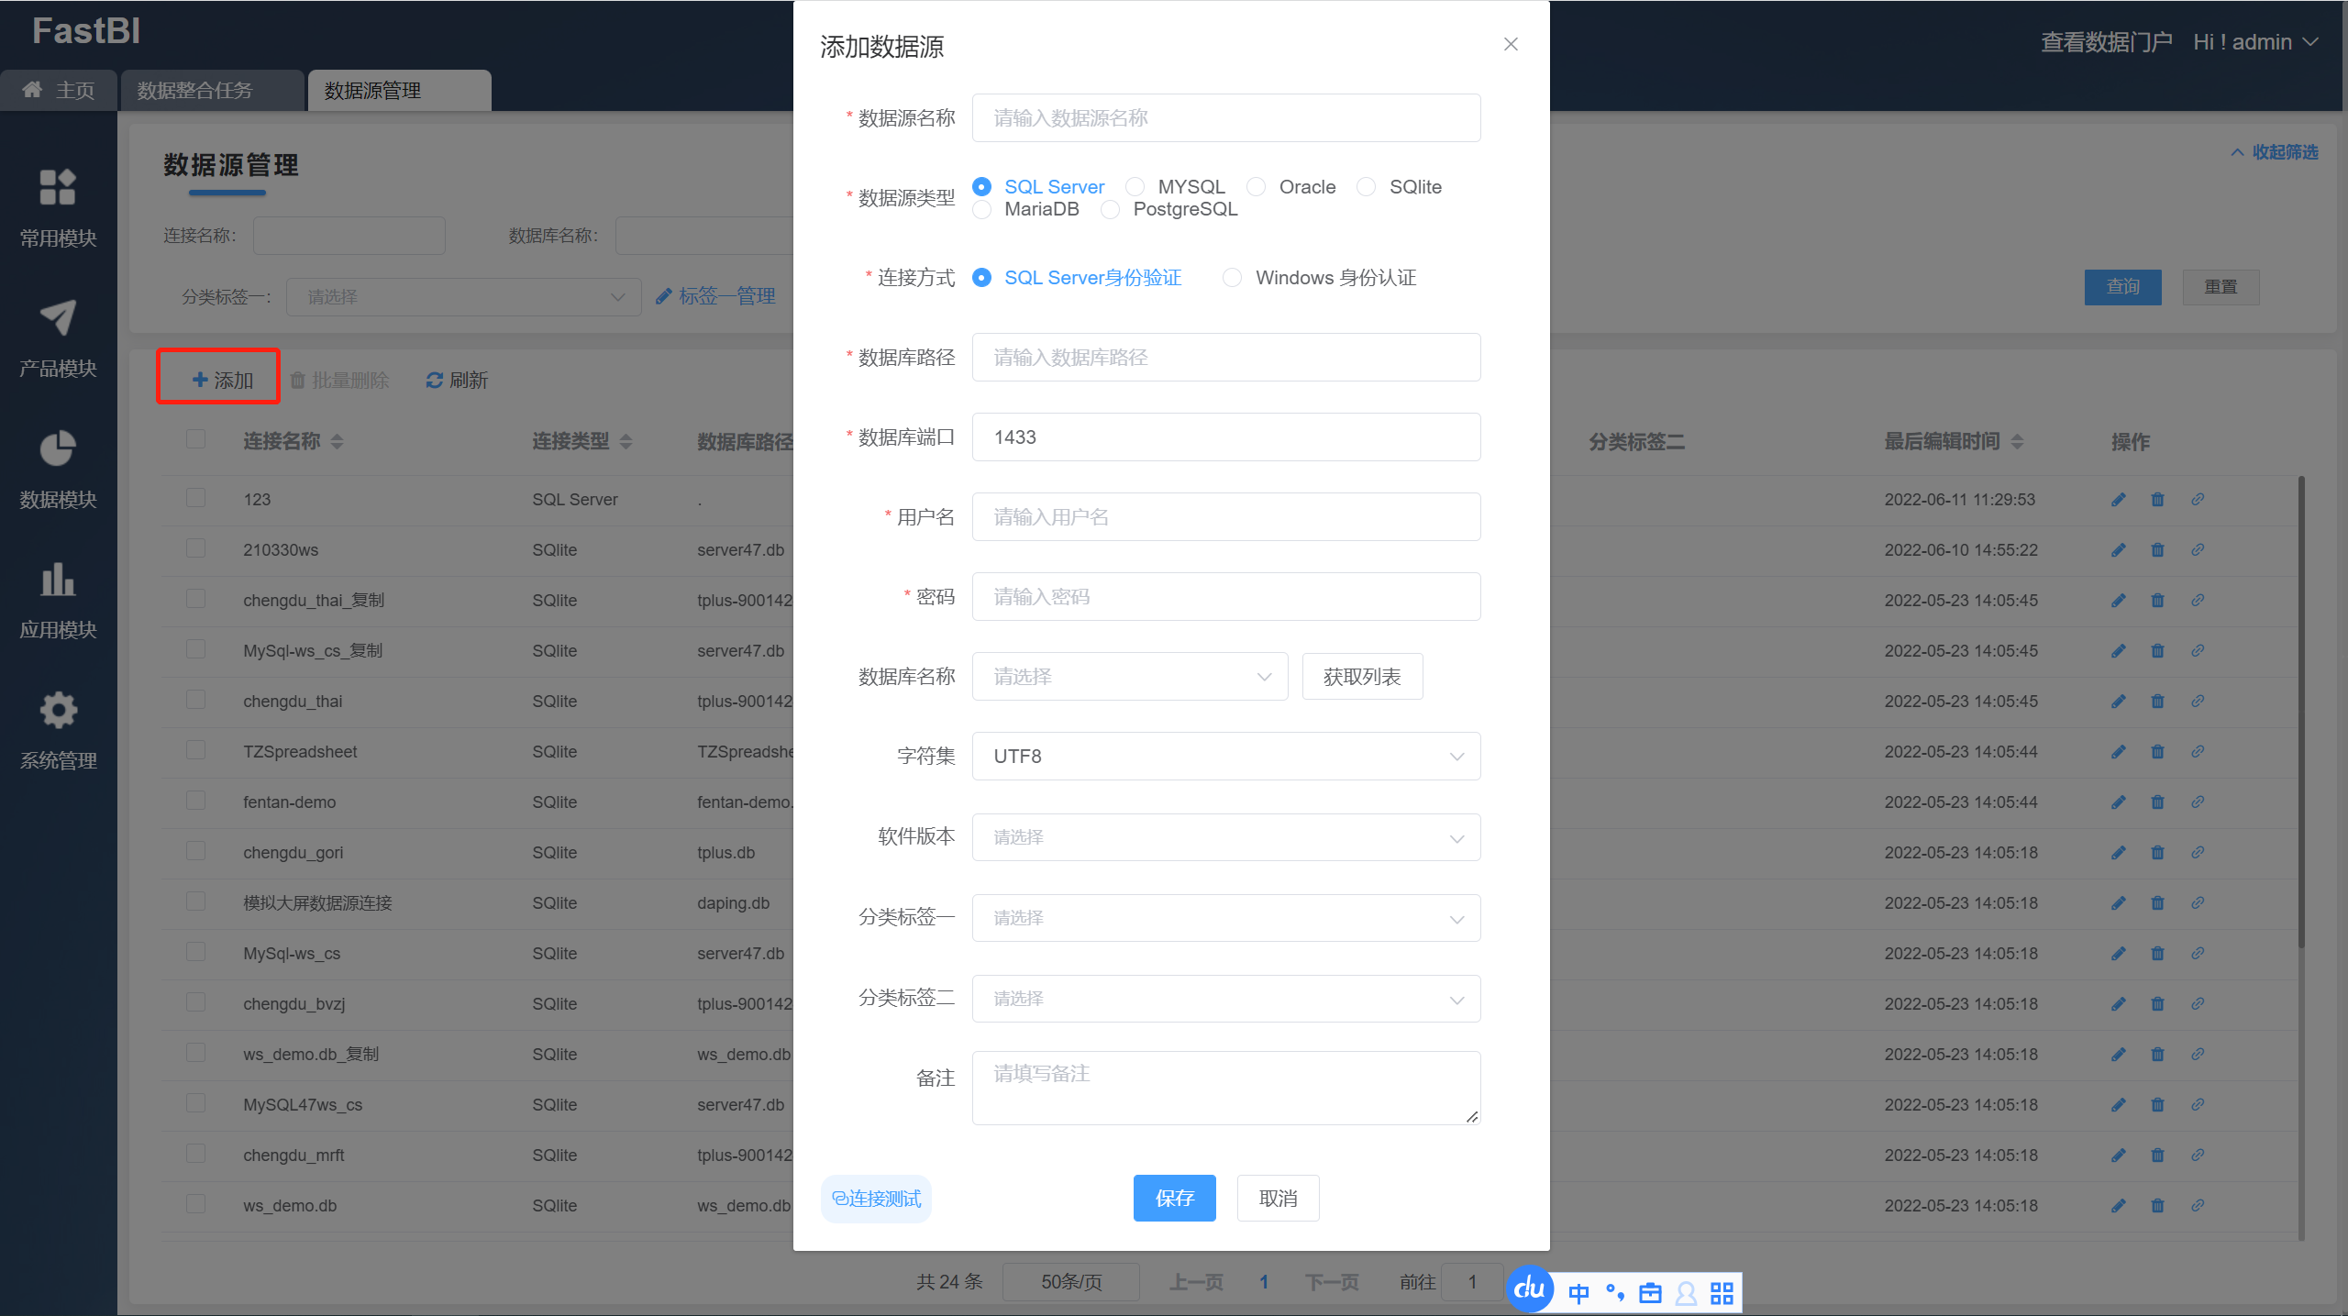Open the 软件版本 dropdown
Image resolution: width=2348 pixels, height=1316 pixels.
pos(1225,837)
